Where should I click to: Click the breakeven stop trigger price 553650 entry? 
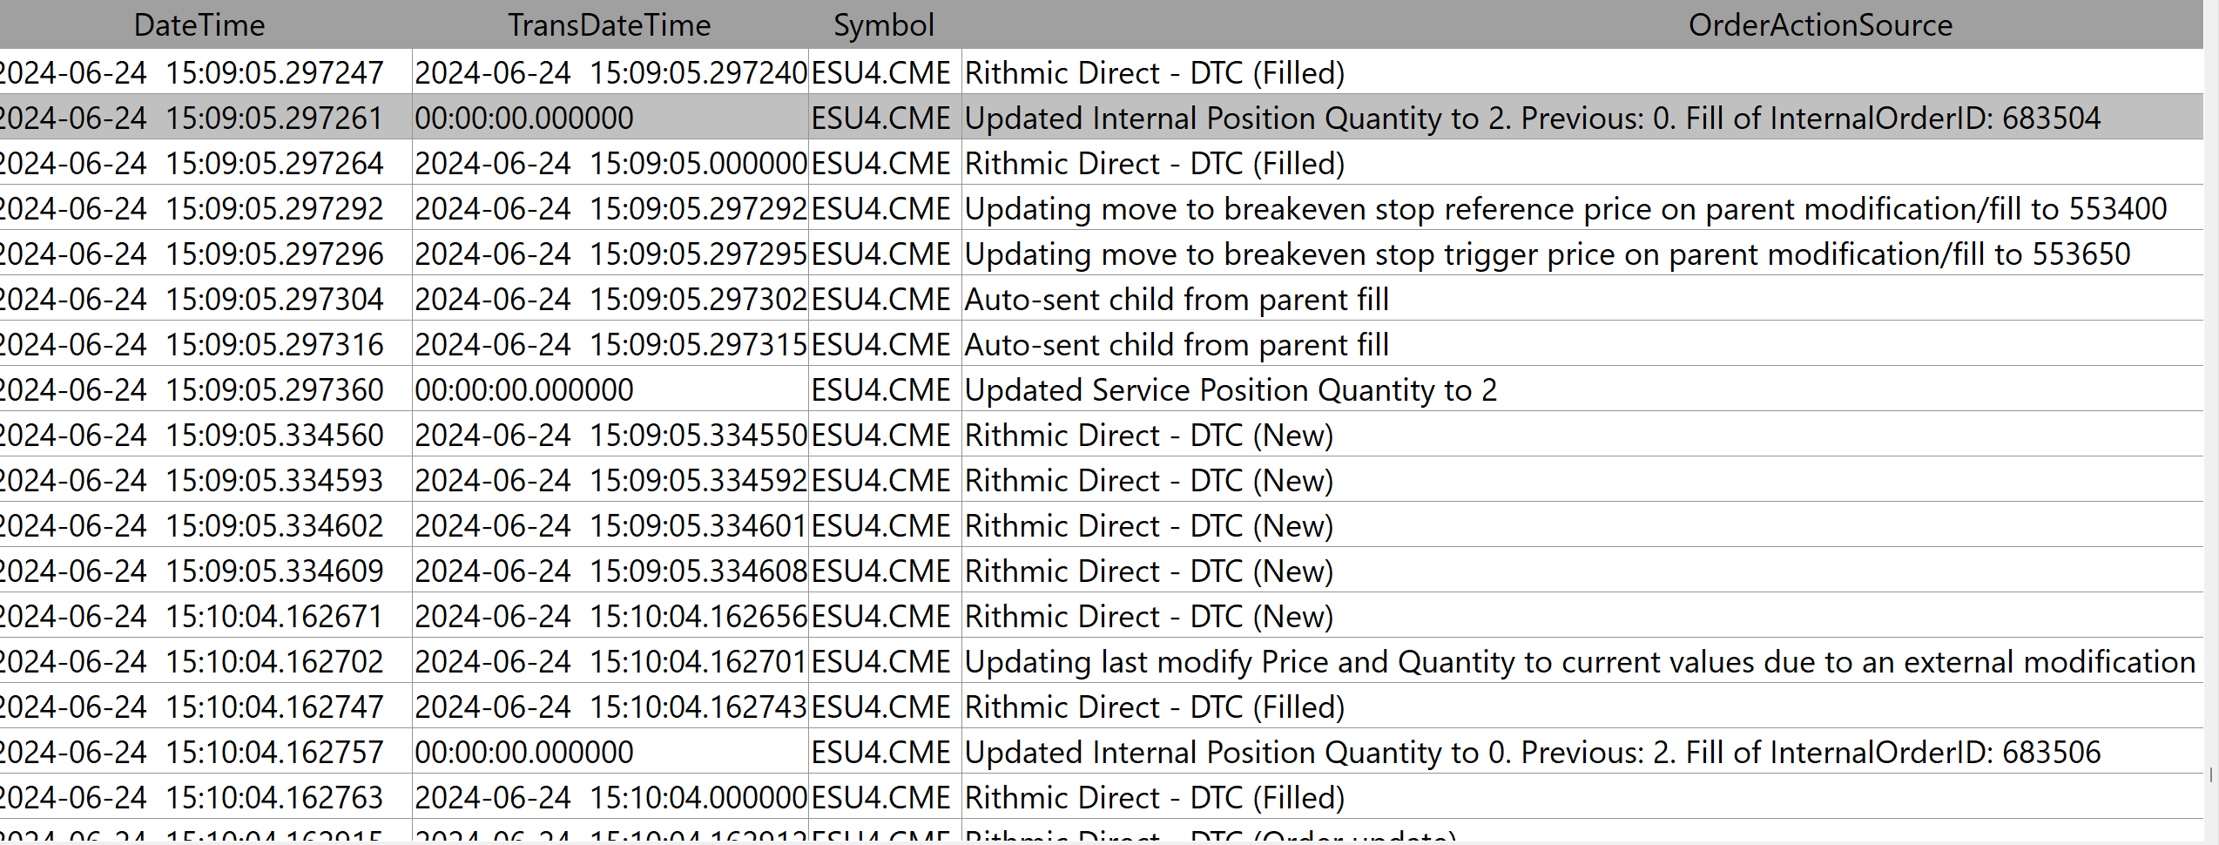1547,254
